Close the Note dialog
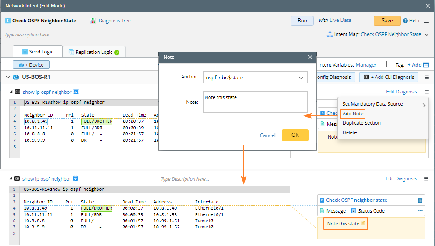Screen dimensions: 435x246 pos(310,57)
